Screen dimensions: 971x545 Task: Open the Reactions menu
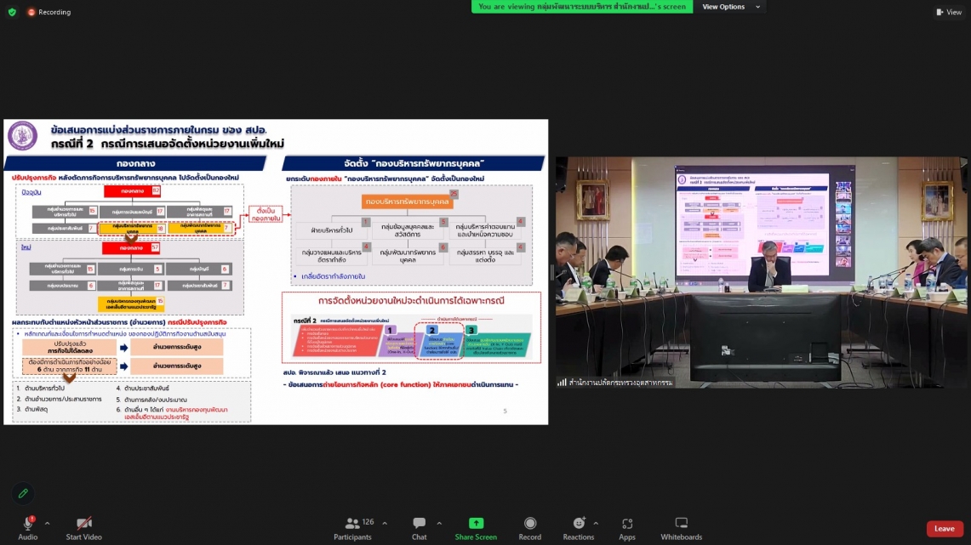579,528
